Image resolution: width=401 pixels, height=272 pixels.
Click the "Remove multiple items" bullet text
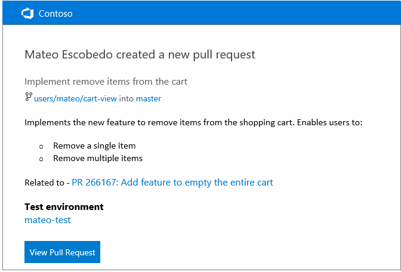click(x=98, y=158)
